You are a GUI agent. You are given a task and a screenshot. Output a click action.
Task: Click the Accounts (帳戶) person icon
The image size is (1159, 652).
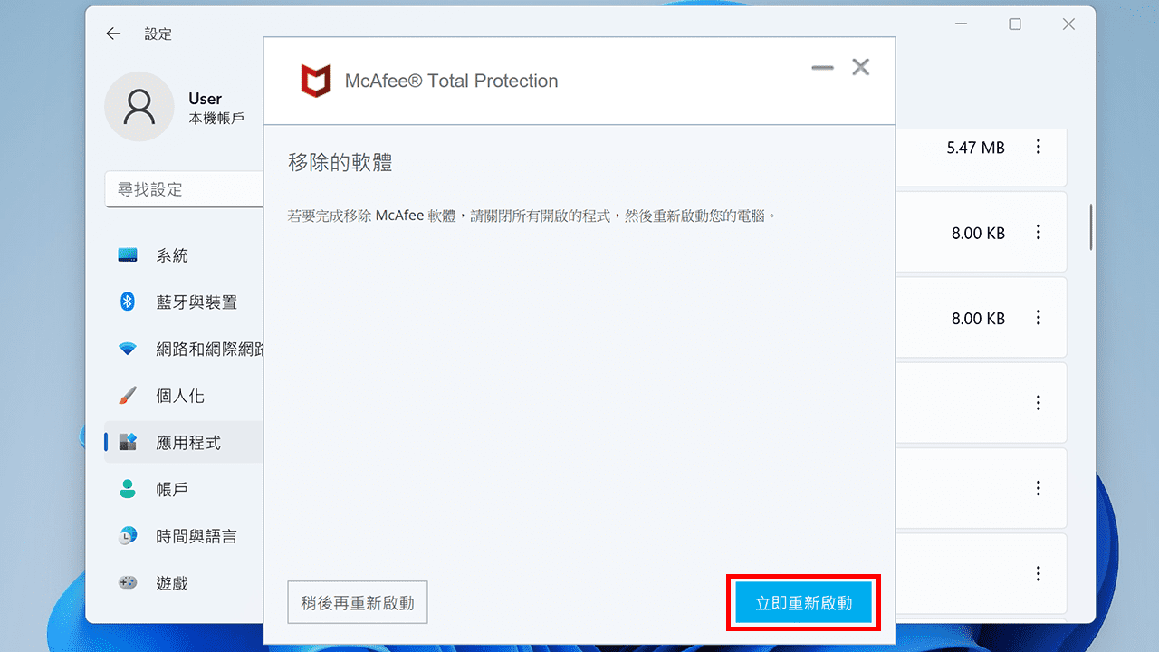128,489
